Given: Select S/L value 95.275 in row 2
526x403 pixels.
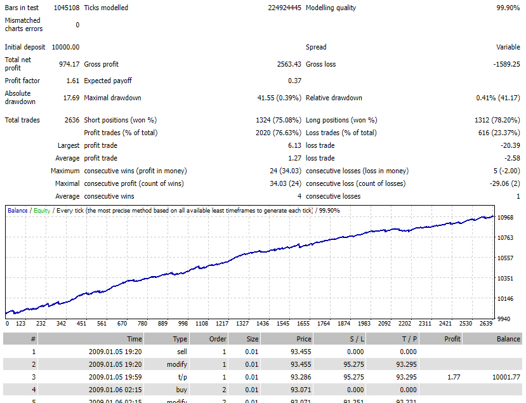Looking at the screenshot, I should click(x=353, y=364).
